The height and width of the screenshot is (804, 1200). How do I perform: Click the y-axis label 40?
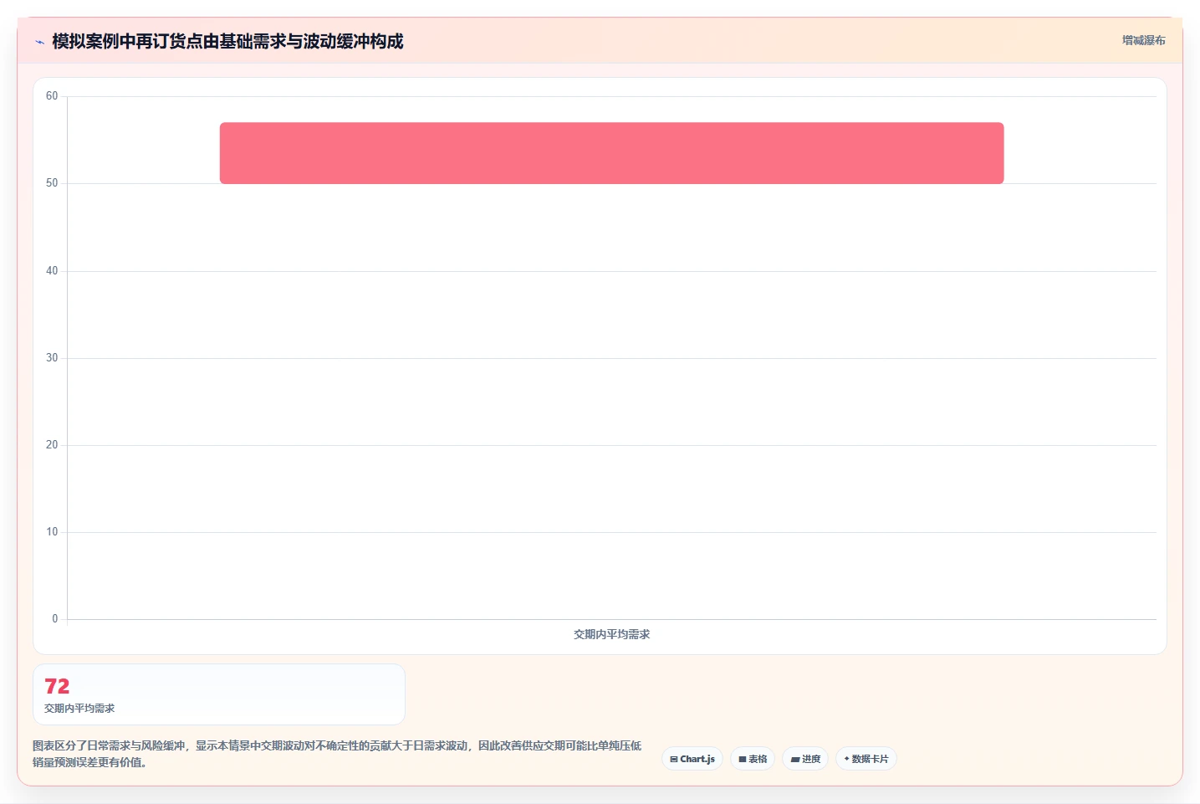[52, 271]
